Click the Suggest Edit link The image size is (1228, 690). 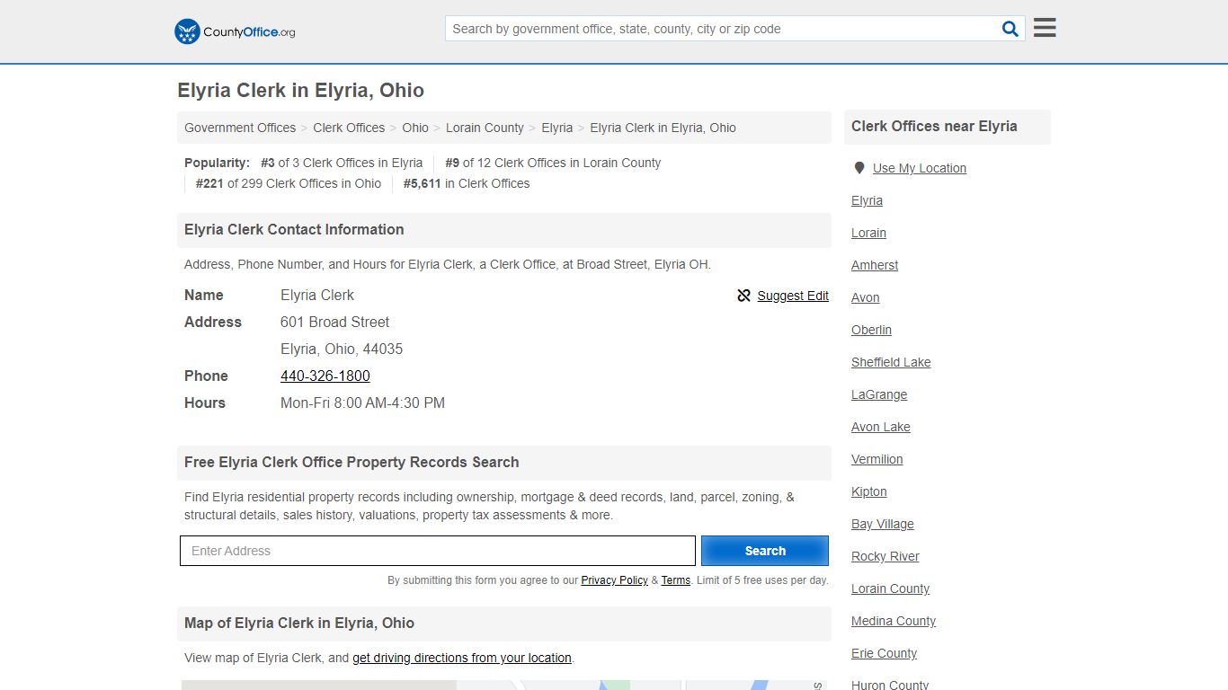pos(793,296)
